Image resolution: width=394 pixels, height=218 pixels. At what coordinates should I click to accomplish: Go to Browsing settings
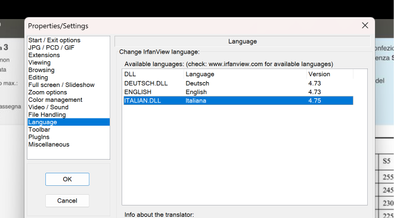(69, 70)
